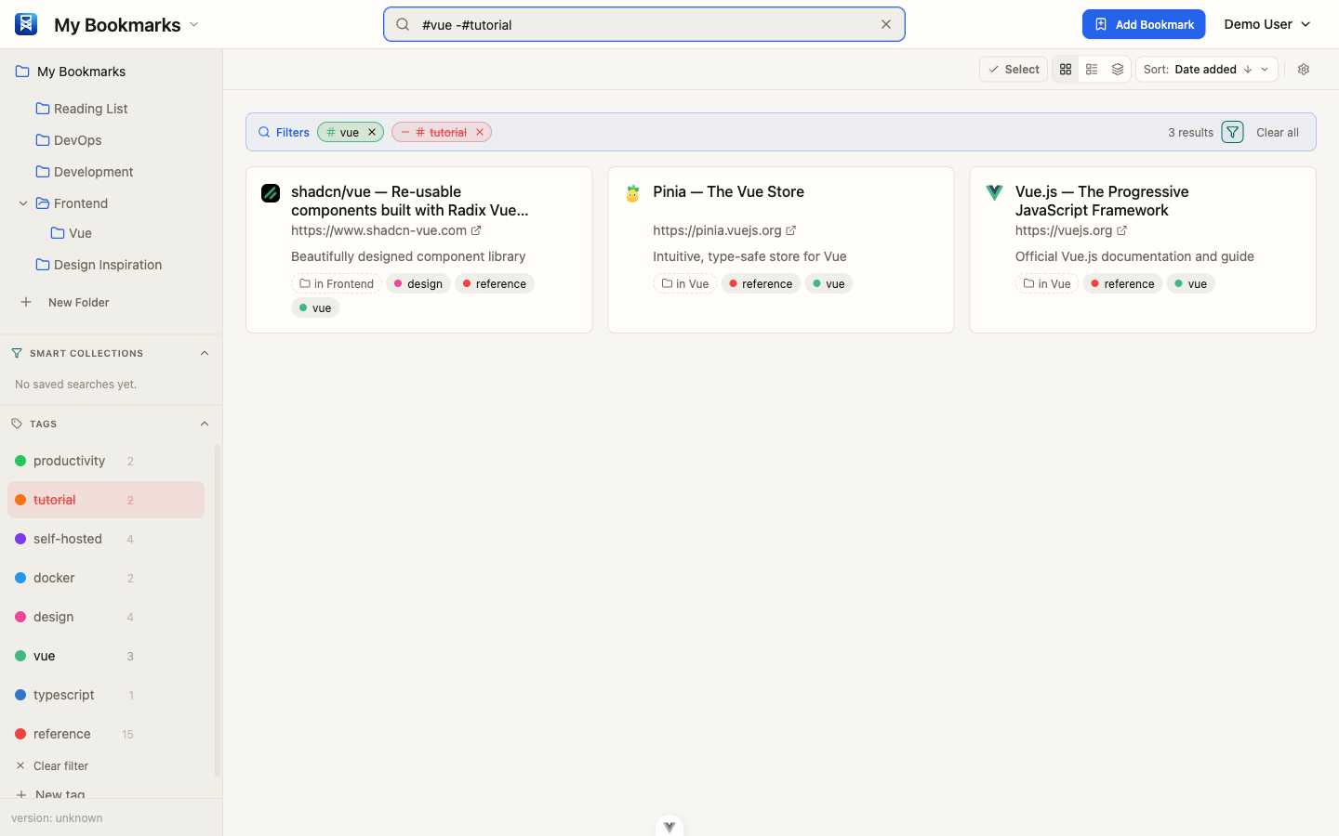Clear the search field with X icon

(886, 24)
